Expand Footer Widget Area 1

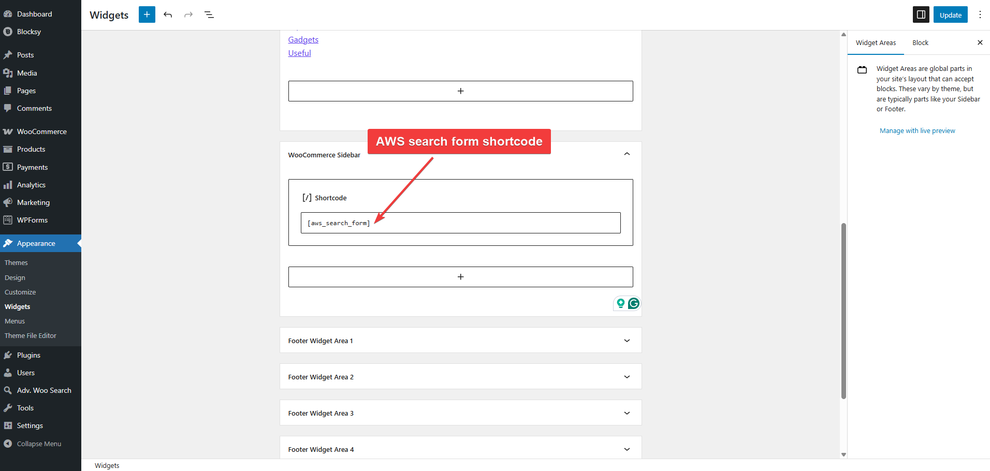click(x=627, y=341)
